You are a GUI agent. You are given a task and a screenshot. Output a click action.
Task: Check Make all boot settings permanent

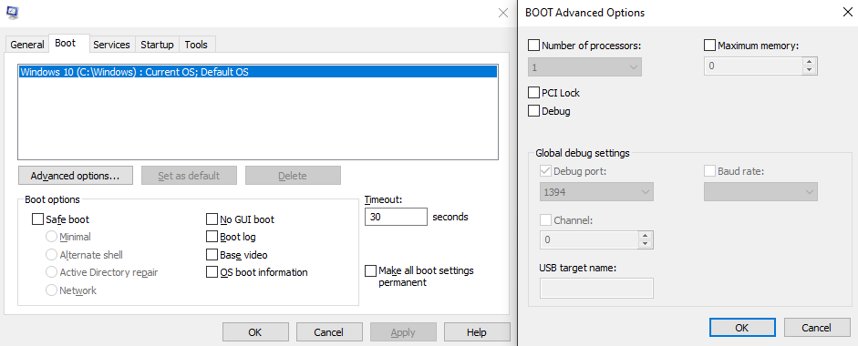click(x=370, y=270)
